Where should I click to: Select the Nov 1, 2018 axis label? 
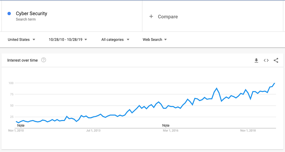tap(248, 130)
